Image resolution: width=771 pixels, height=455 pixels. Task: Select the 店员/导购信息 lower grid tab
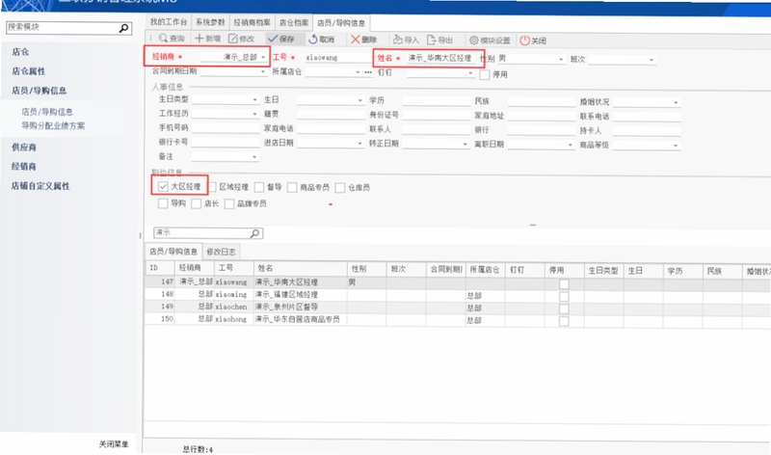[x=173, y=252]
